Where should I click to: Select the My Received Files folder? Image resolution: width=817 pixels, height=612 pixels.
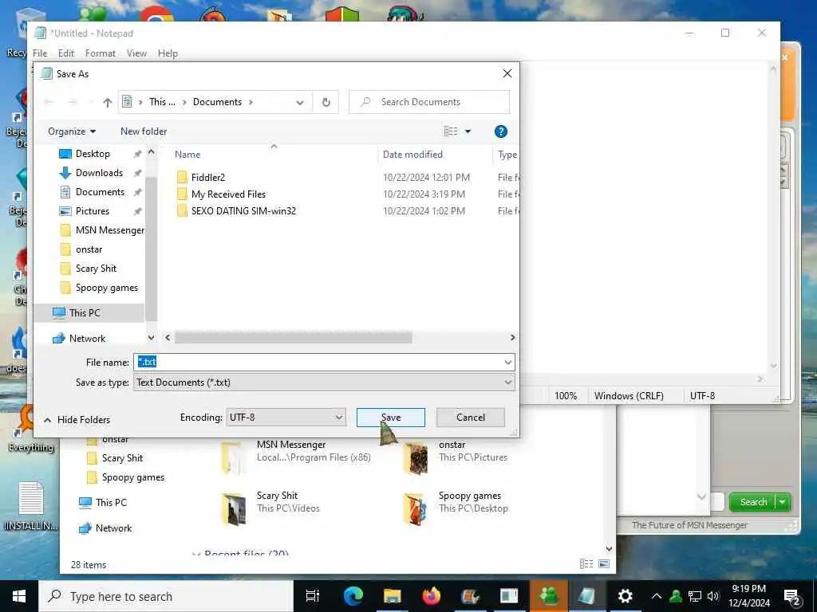coord(228,194)
